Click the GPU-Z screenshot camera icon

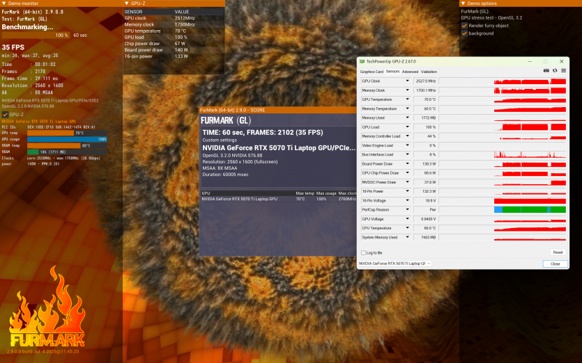pyautogui.click(x=546, y=71)
